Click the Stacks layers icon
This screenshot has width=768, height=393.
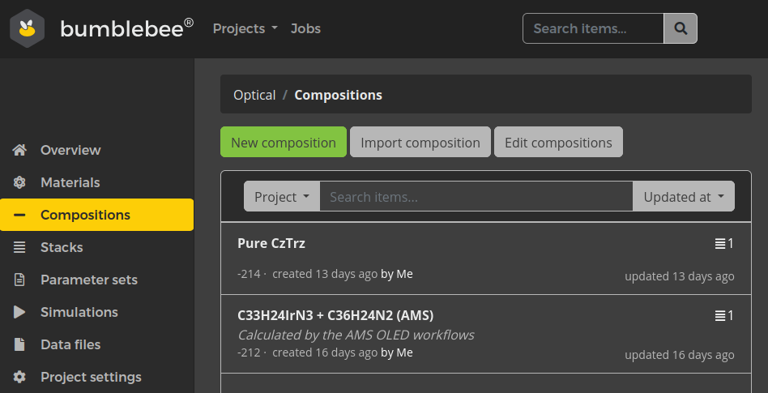coord(20,247)
